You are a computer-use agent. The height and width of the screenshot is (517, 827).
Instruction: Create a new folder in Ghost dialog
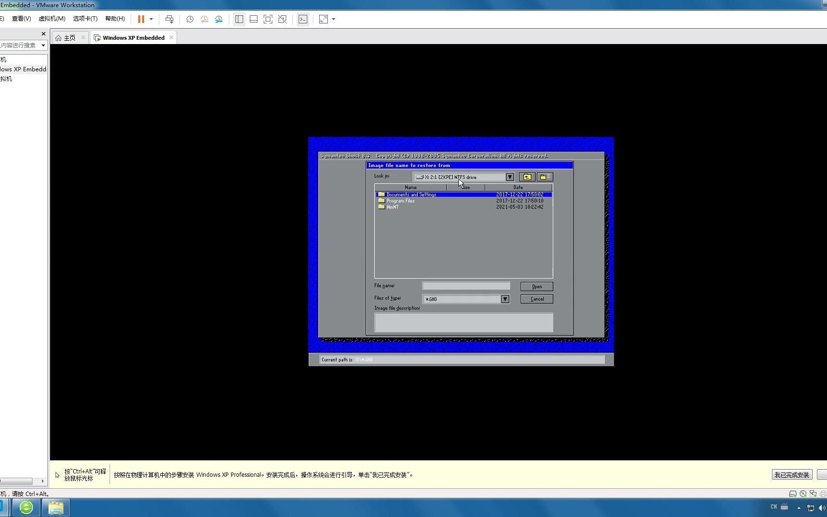545,177
